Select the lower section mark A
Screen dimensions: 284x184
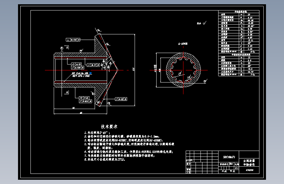coord(66,92)
